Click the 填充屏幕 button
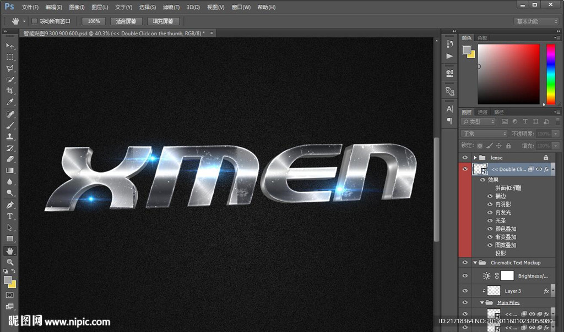564x332 pixels. (163, 21)
